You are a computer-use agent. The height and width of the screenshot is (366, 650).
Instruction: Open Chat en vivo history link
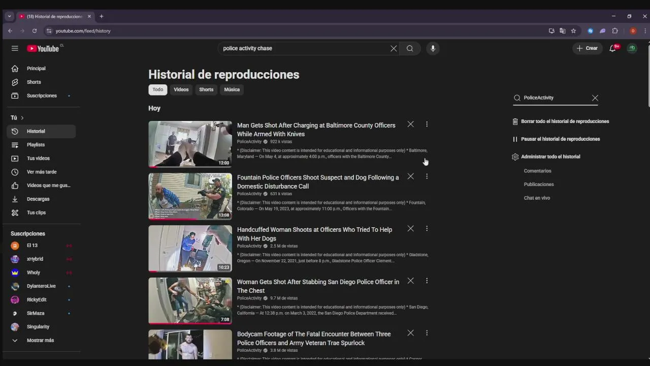click(x=537, y=198)
